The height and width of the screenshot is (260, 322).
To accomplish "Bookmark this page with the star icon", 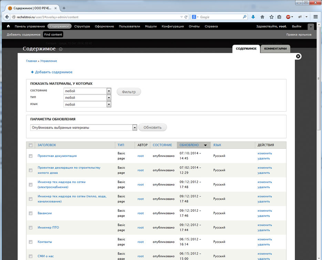I will pyautogui.click(x=271, y=17).
